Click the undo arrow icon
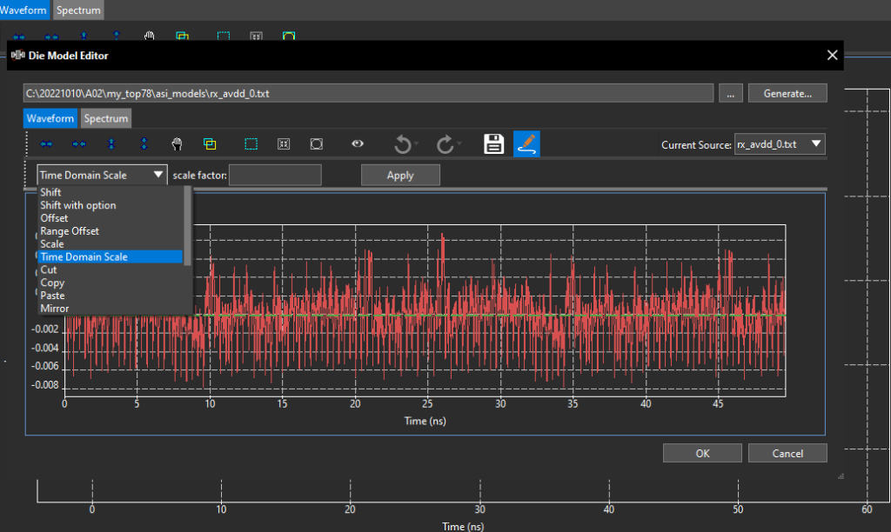 403,144
